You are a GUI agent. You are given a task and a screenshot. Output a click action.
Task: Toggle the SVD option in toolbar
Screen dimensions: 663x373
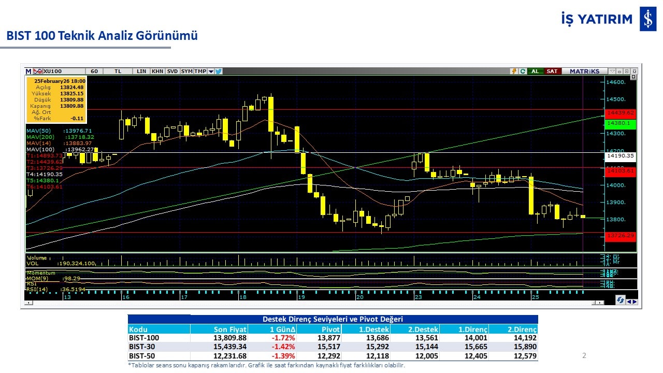(172, 71)
